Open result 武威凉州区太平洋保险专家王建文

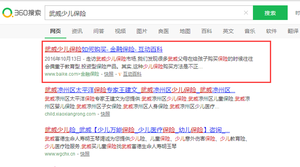point(140,90)
